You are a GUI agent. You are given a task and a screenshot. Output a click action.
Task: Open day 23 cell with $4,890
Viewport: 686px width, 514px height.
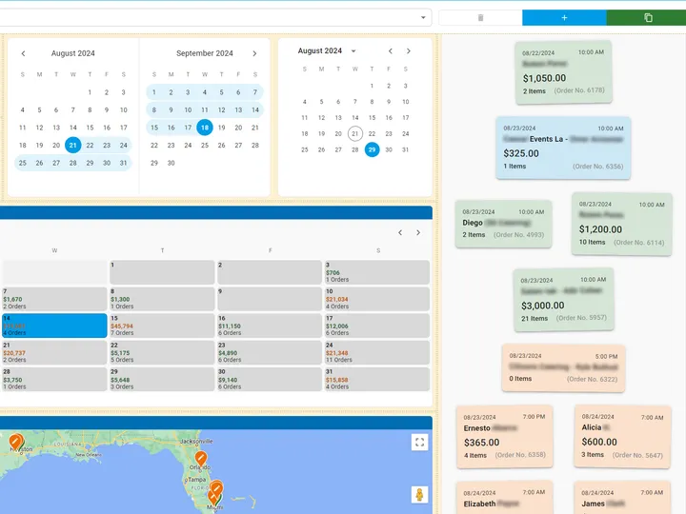[x=270, y=352]
